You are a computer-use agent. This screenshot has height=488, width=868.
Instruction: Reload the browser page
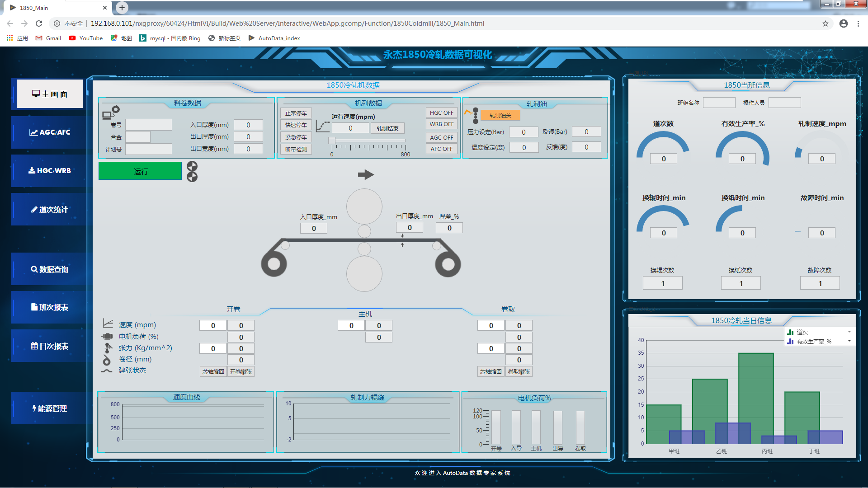(39, 23)
